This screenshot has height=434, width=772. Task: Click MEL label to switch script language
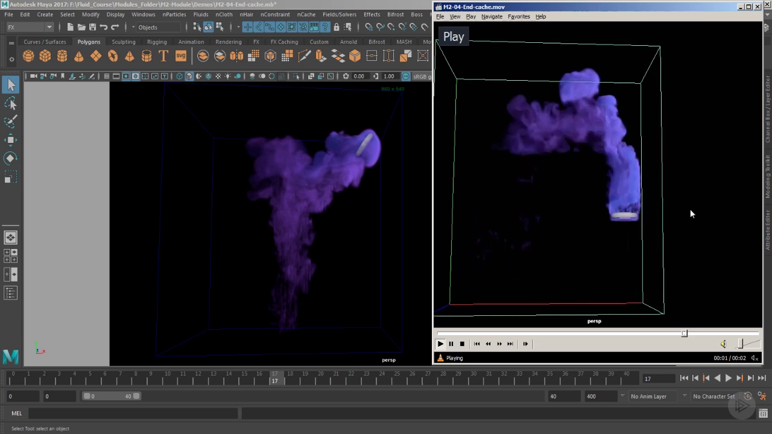tap(17, 414)
